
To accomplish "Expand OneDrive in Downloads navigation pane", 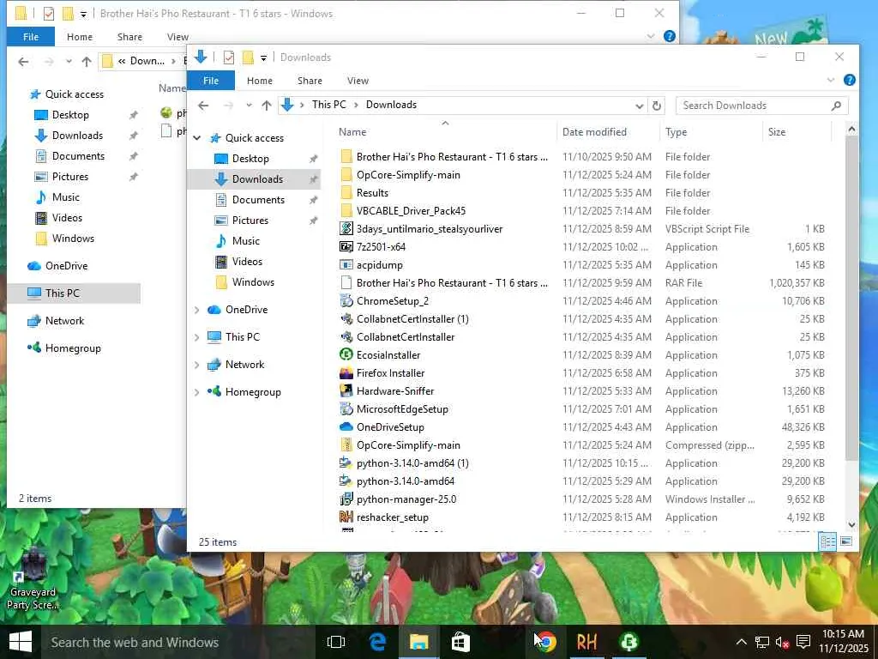I will 197,309.
